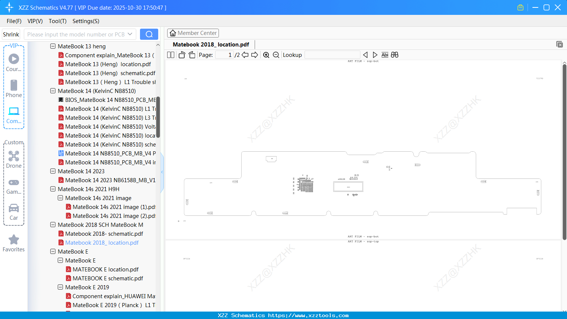Open the xzztools.com website link
The height and width of the screenshot is (319, 567).
coord(309,315)
